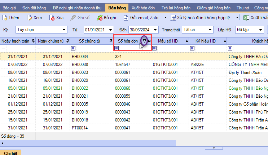The image size is (268, 155).
Task: Sort by Số chứng từ column header
Action: [89, 41]
